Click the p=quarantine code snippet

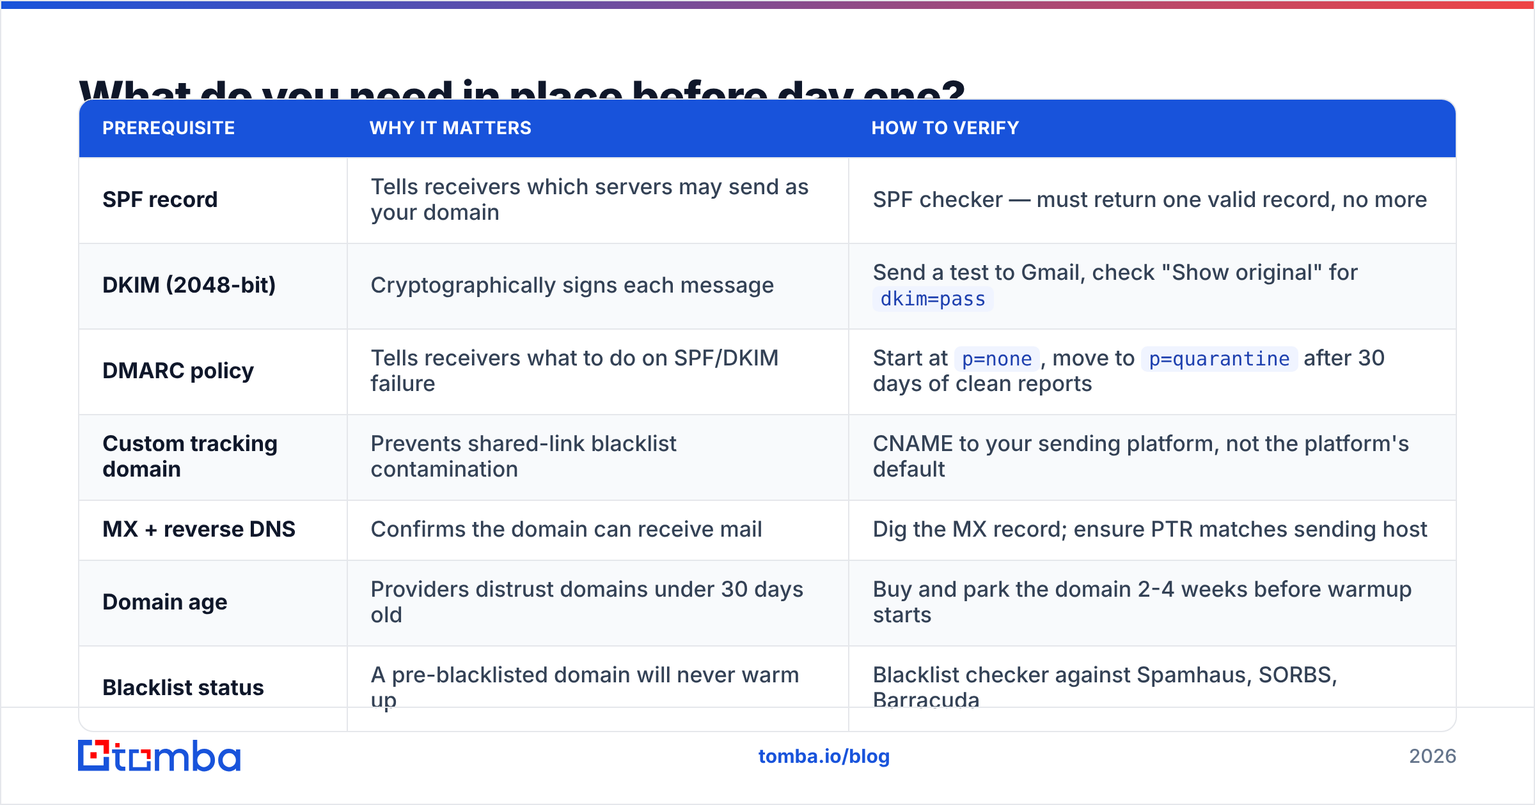point(1219,359)
